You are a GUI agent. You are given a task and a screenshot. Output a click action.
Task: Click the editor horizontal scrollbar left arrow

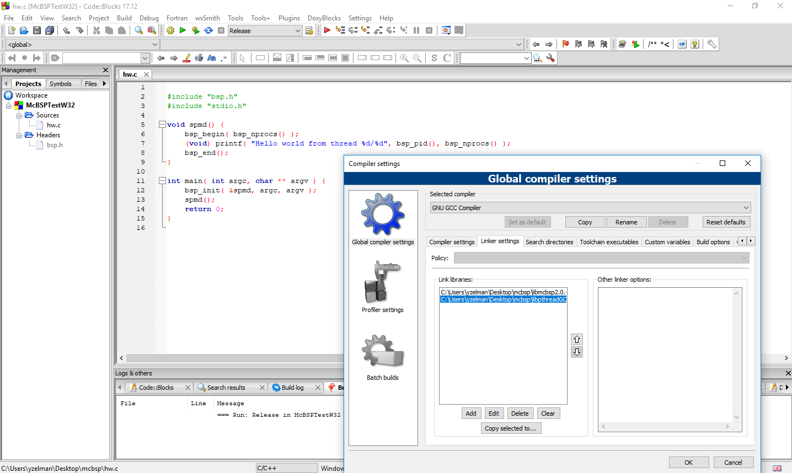121,358
